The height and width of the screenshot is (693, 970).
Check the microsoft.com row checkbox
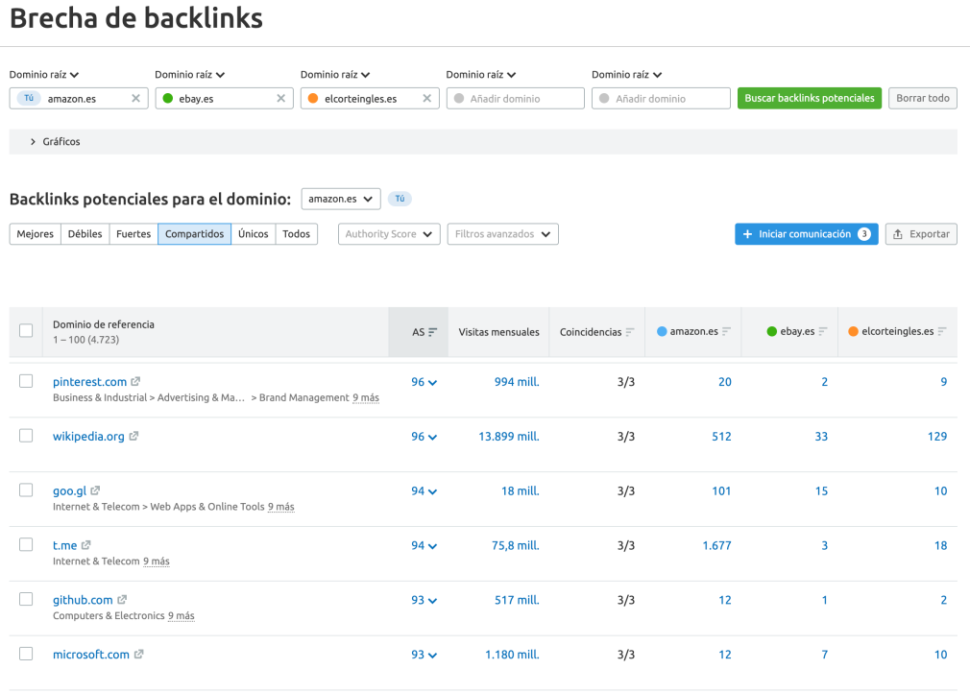tap(26, 654)
